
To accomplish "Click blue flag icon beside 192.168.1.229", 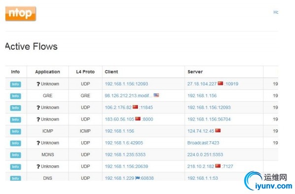I will (137, 178).
